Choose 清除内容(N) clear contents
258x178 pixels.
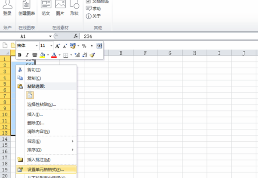(x=46, y=131)
